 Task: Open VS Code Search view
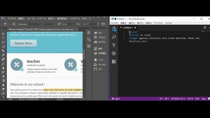114,37
